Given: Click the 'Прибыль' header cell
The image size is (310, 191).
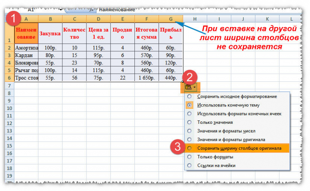Looking at the screenshot, I should [x=171, y=33].
